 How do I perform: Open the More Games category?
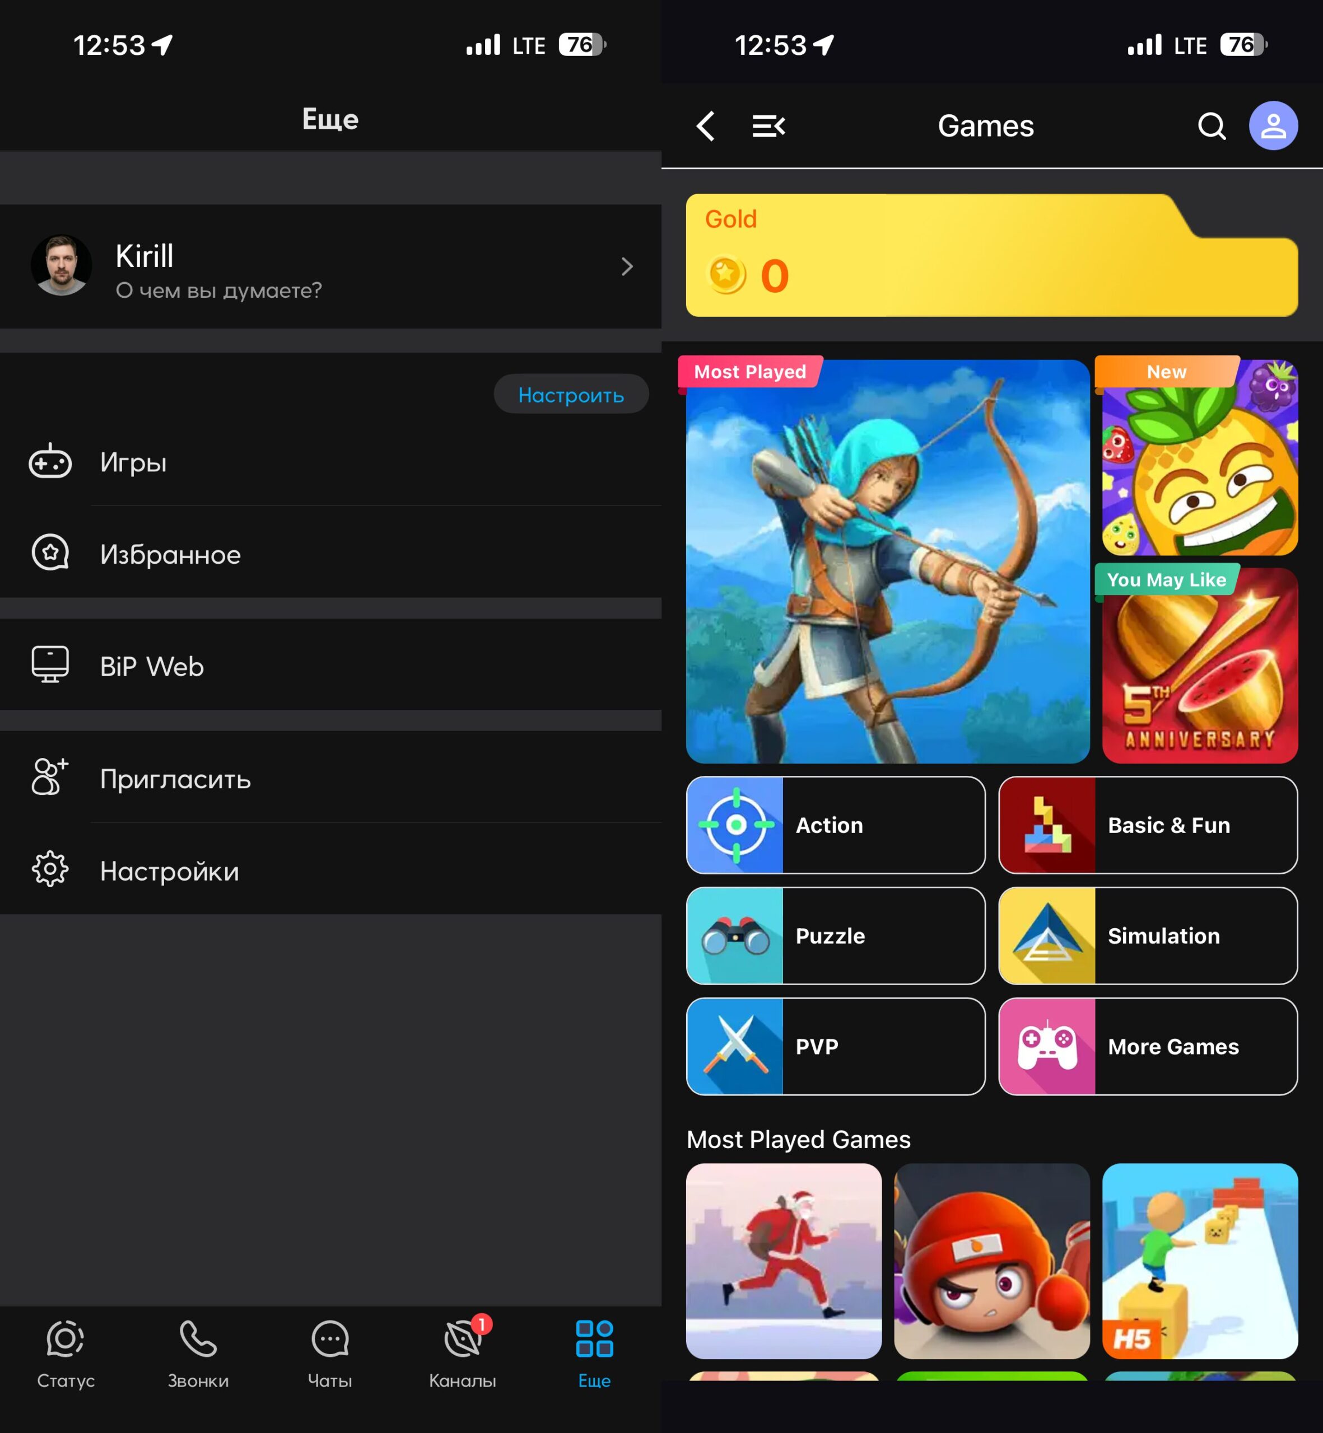pos(1148,1047)
